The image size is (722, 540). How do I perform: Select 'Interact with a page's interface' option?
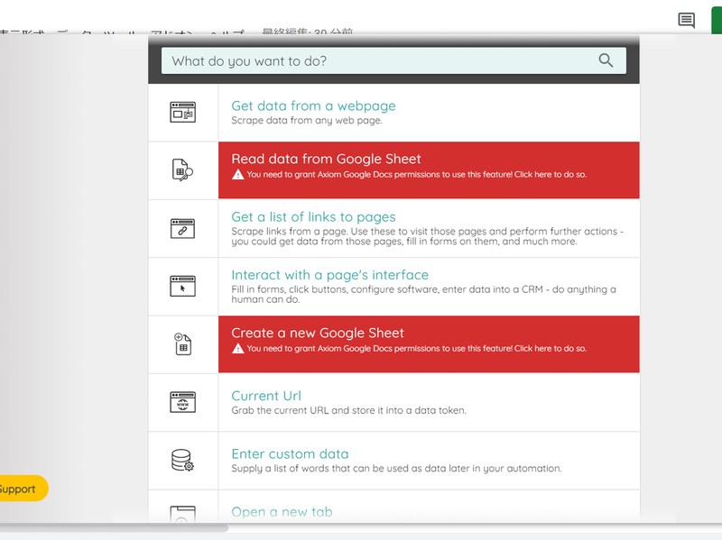(329, 275)
